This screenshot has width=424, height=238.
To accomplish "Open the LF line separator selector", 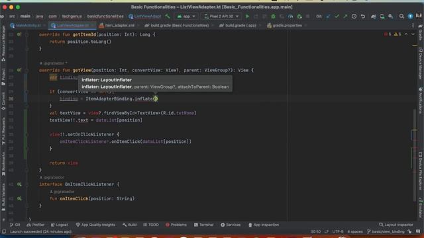I will coord(327,231).
